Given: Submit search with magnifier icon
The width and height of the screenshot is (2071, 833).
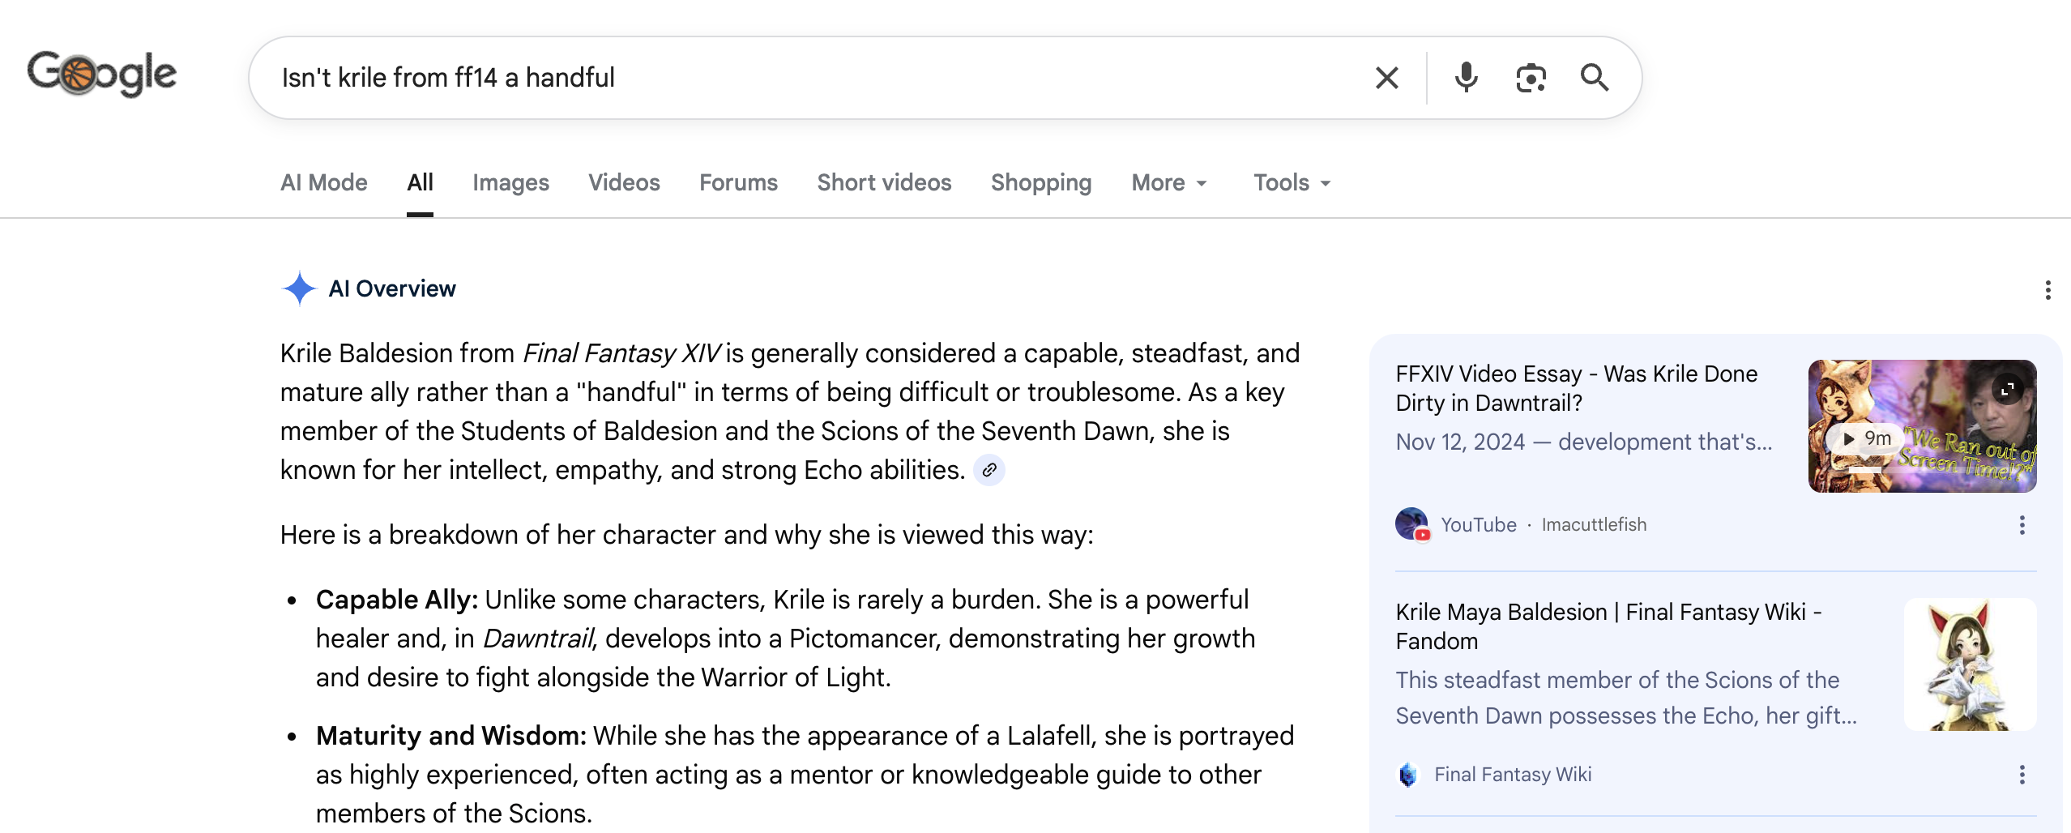Looking at the screenshot, I should tap(1595, 78).
